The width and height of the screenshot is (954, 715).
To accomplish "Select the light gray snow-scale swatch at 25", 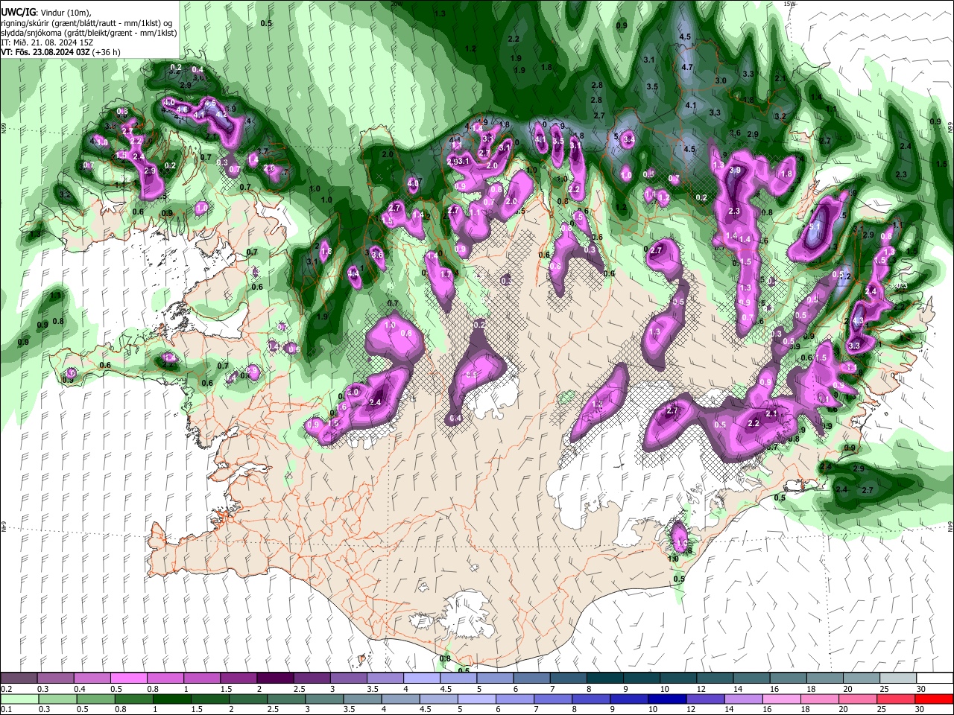I will [898, 679].
